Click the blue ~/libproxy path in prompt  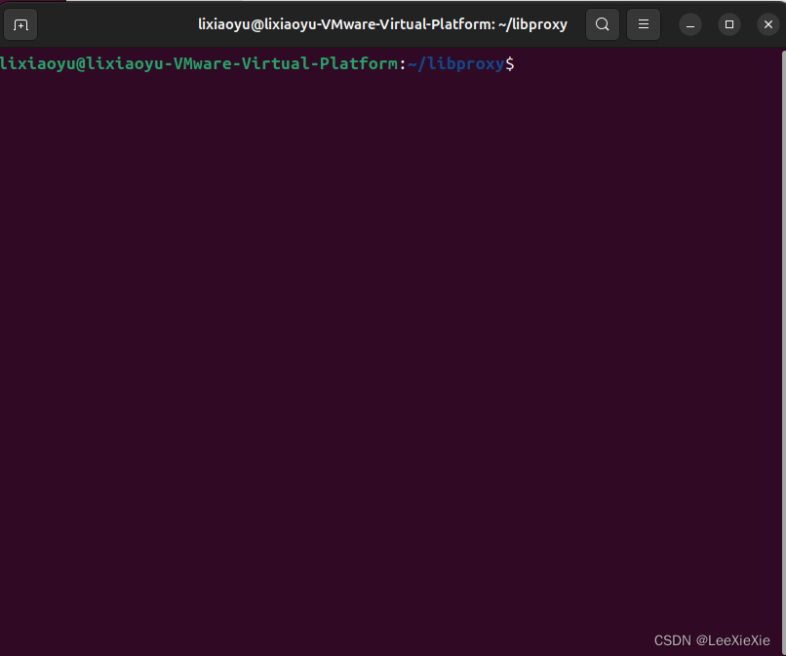click(x=455, y=64)
